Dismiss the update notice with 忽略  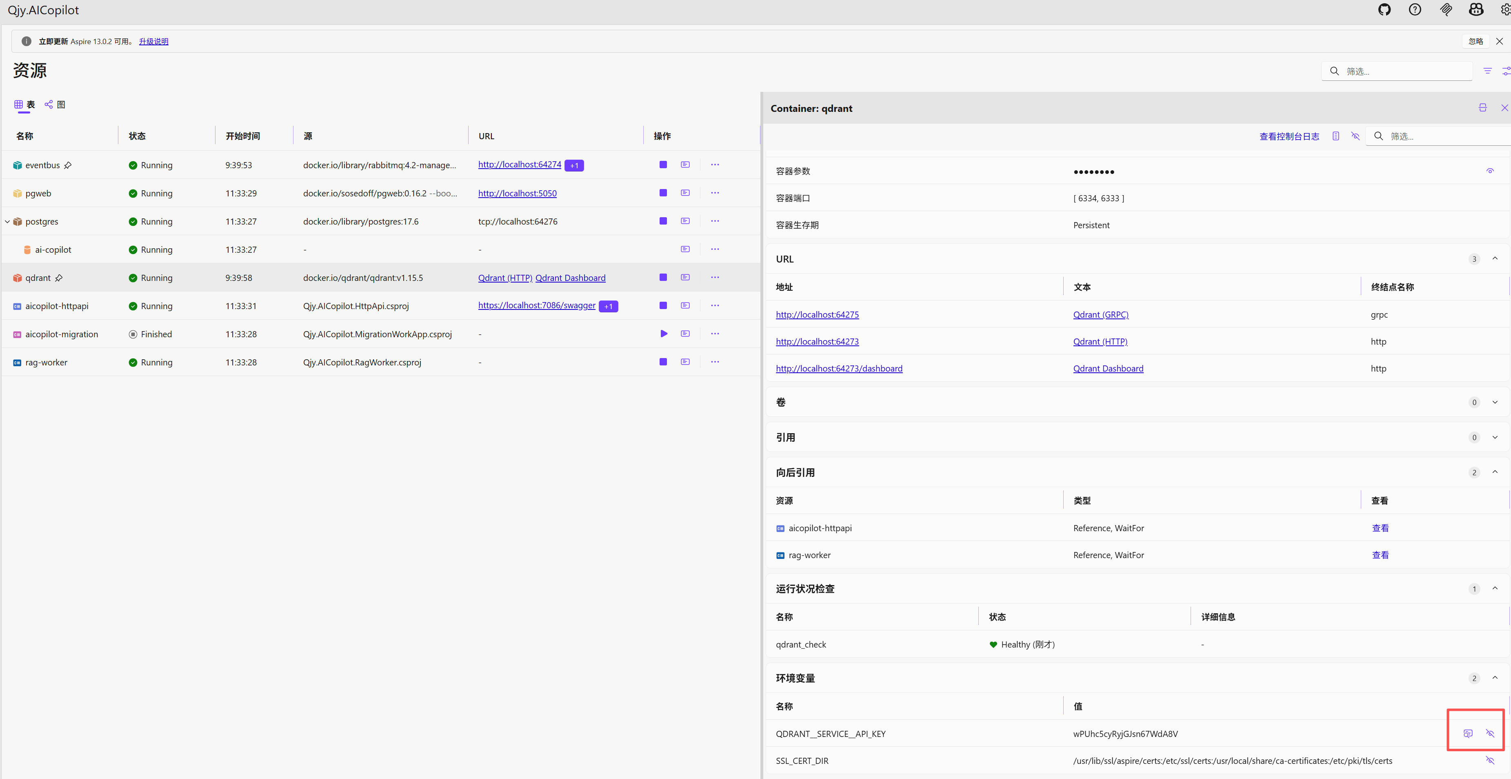point(1475,41)
